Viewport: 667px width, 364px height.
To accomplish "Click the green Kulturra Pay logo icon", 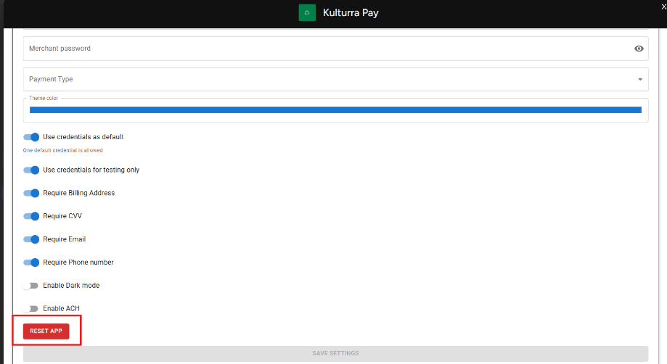I will [x=307, y=13].
